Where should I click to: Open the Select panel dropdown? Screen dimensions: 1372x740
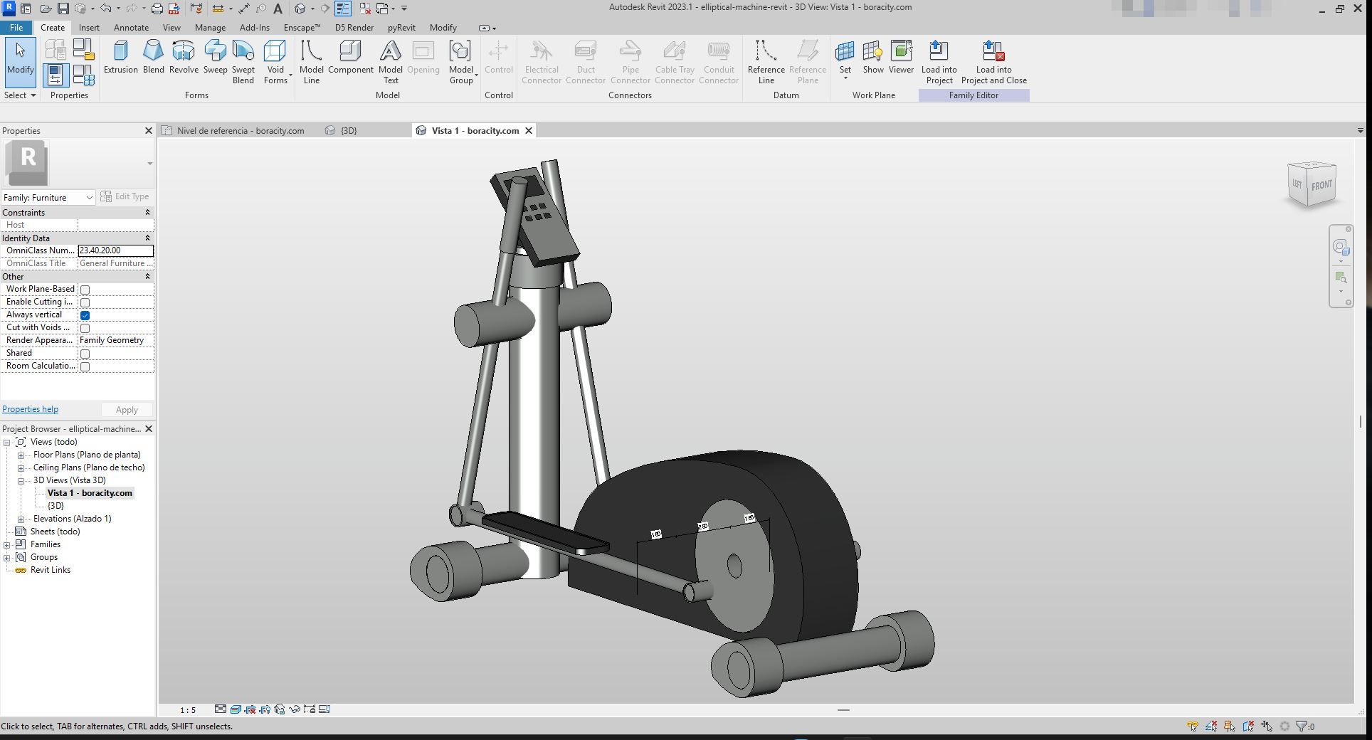coord(20,95)
